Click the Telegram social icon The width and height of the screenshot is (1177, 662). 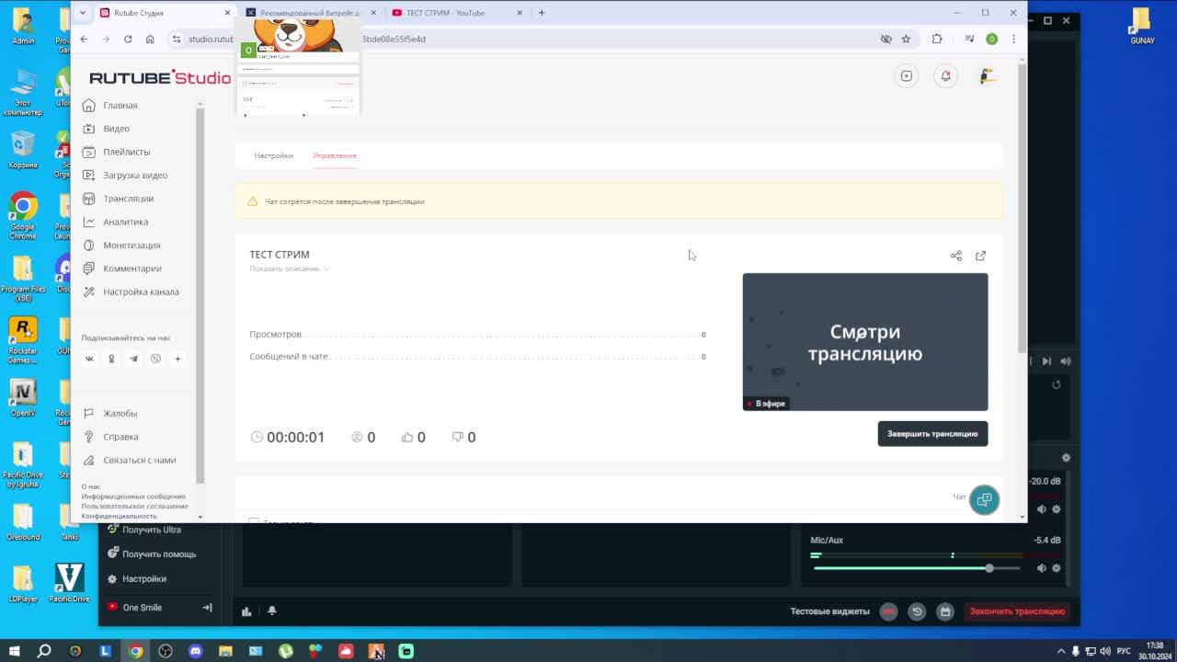133,359
